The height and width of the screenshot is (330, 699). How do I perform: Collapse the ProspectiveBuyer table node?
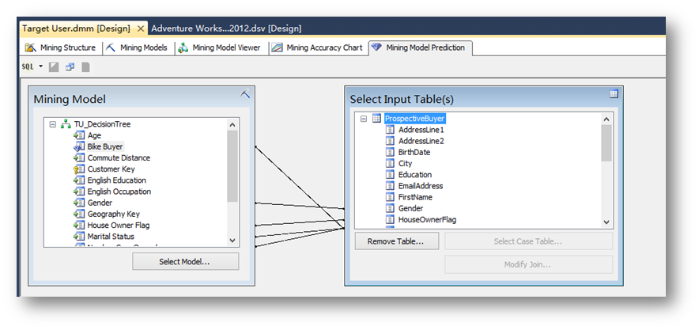[x=364, y=119]
